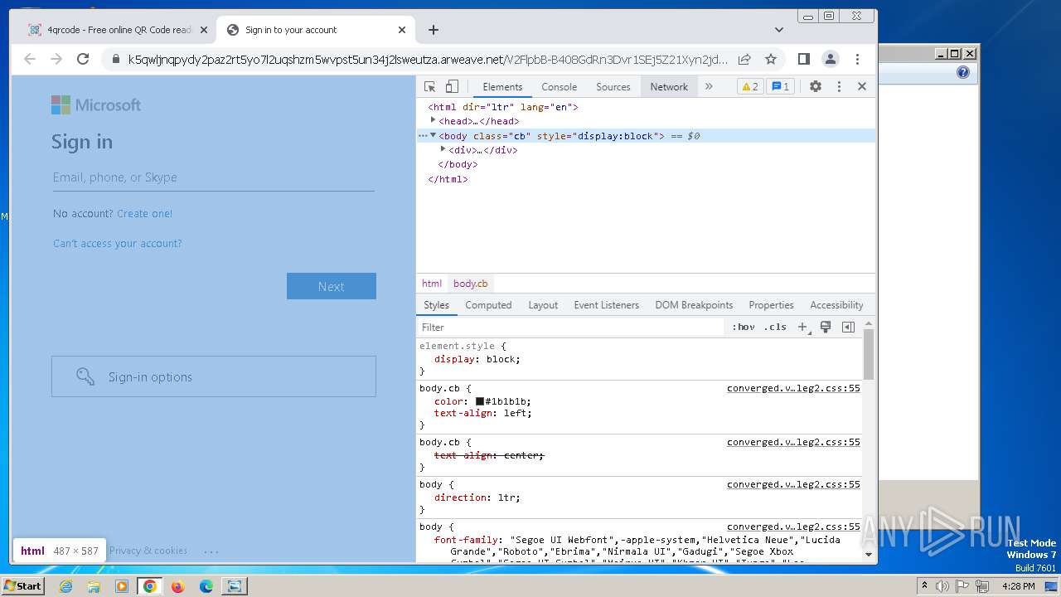Open the Layout tab
This screenshot has width=1061, height=597.
[543, 305]
